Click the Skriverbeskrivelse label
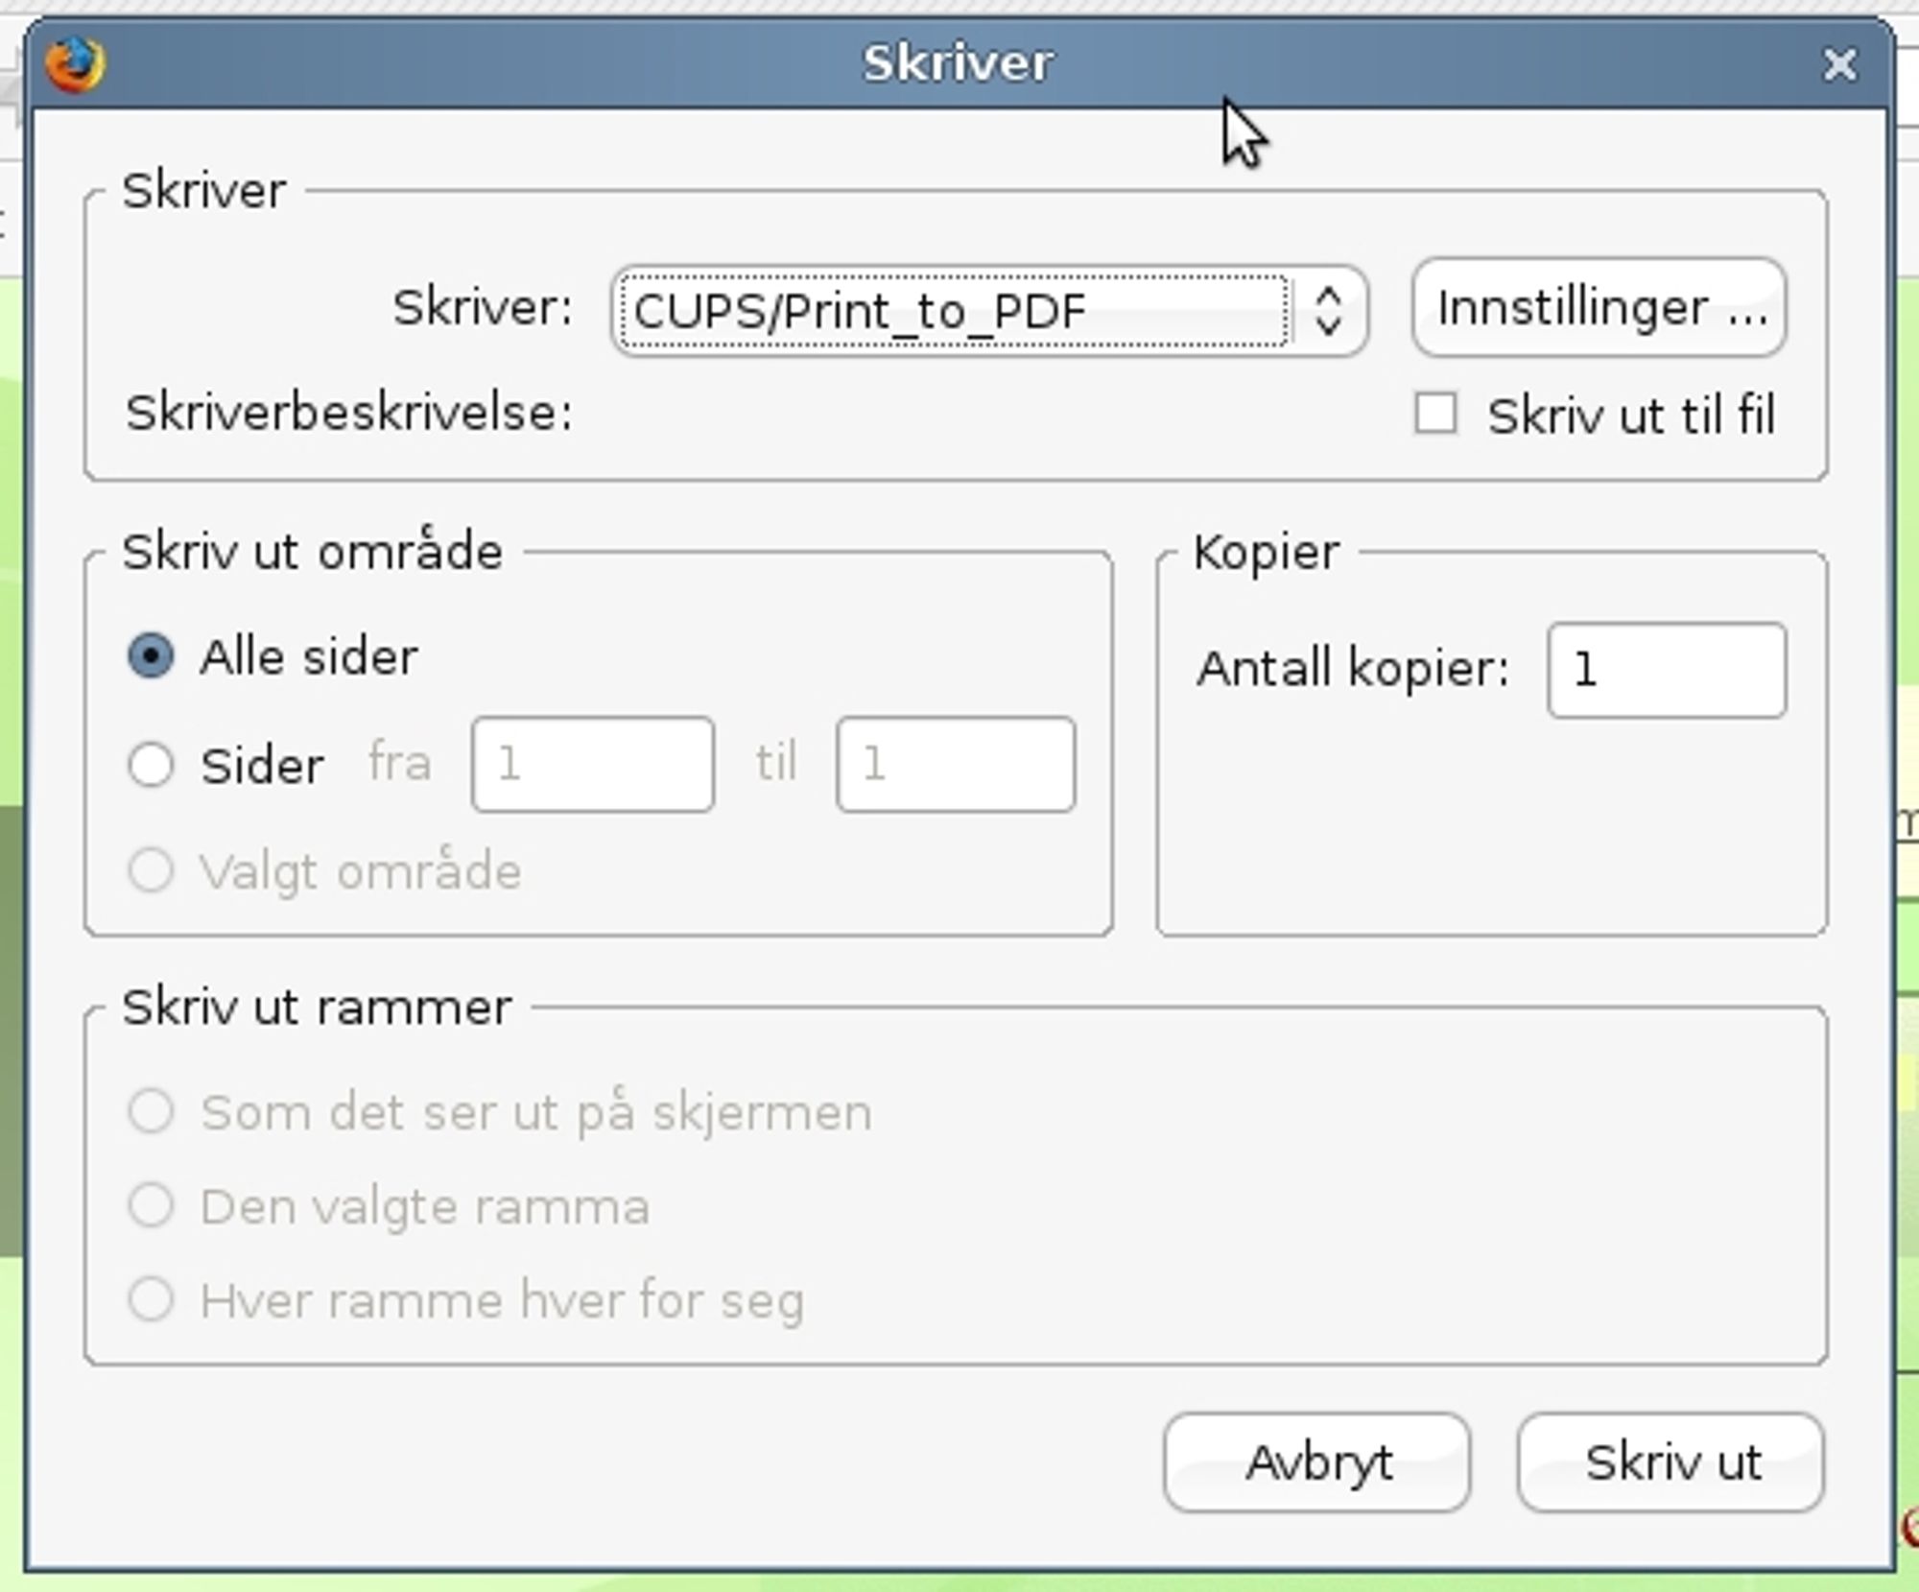This screenshot has height=1592, width=1919. [349, 414]
